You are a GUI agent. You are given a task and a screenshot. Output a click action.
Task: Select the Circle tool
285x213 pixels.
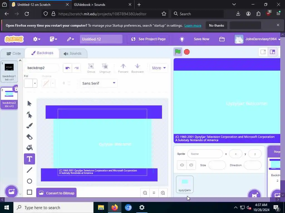click(30, 181)
